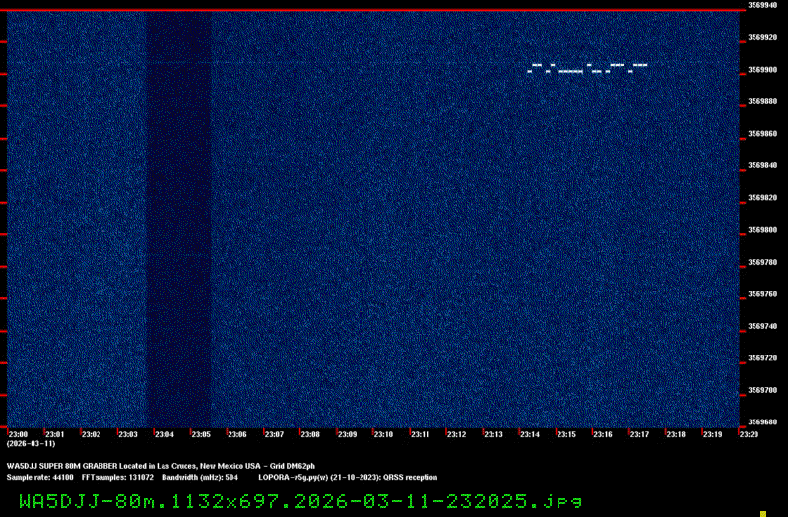
Task: Select the 23:01 time axis label
Action: 55,434
